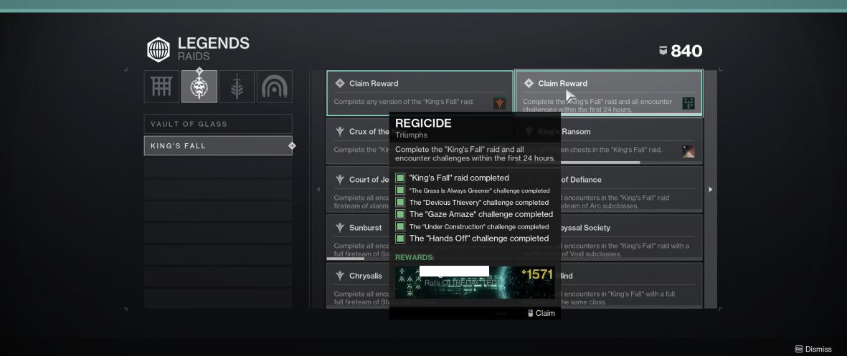847x356 pixels.
Task: Open the grid category tab icon
Action: click(161, 86)
